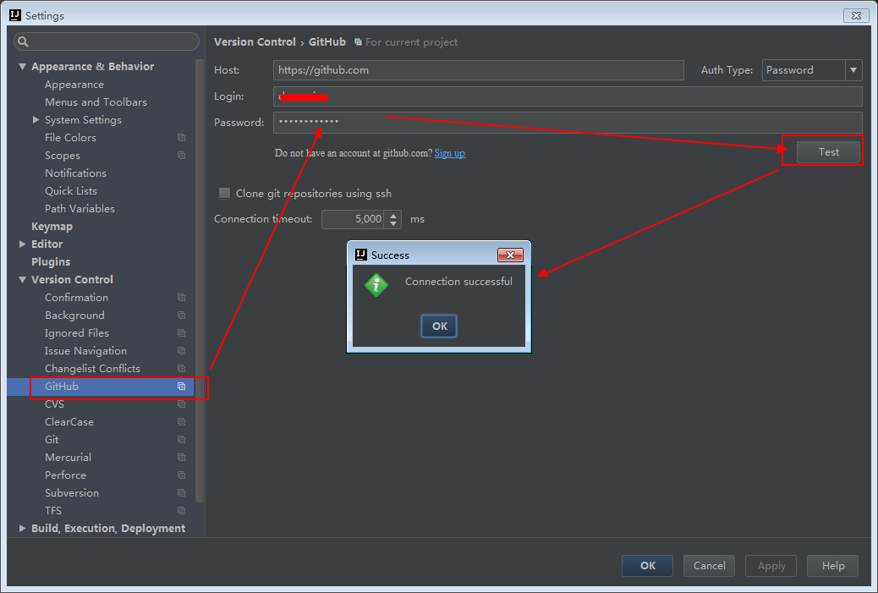Click the Apply button
878x593 pixels.
[771, 566]
